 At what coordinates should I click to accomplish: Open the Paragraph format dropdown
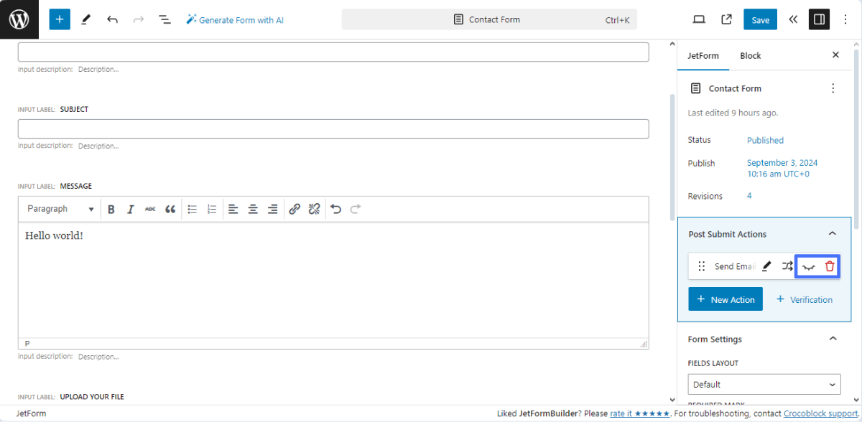click(60, 209)
